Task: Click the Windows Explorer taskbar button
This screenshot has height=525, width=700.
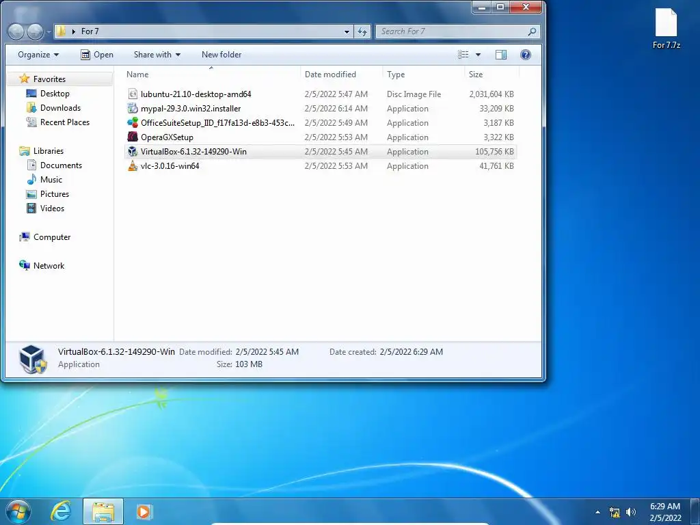Action: (x=103, y=511)
